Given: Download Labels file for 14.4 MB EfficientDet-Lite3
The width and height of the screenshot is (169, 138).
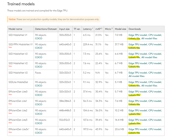Looking at the screenshot, I should coord(134,123).
